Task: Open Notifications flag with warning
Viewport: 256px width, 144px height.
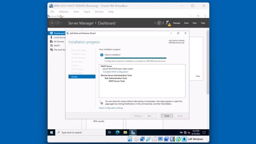Action: [168, 23]
